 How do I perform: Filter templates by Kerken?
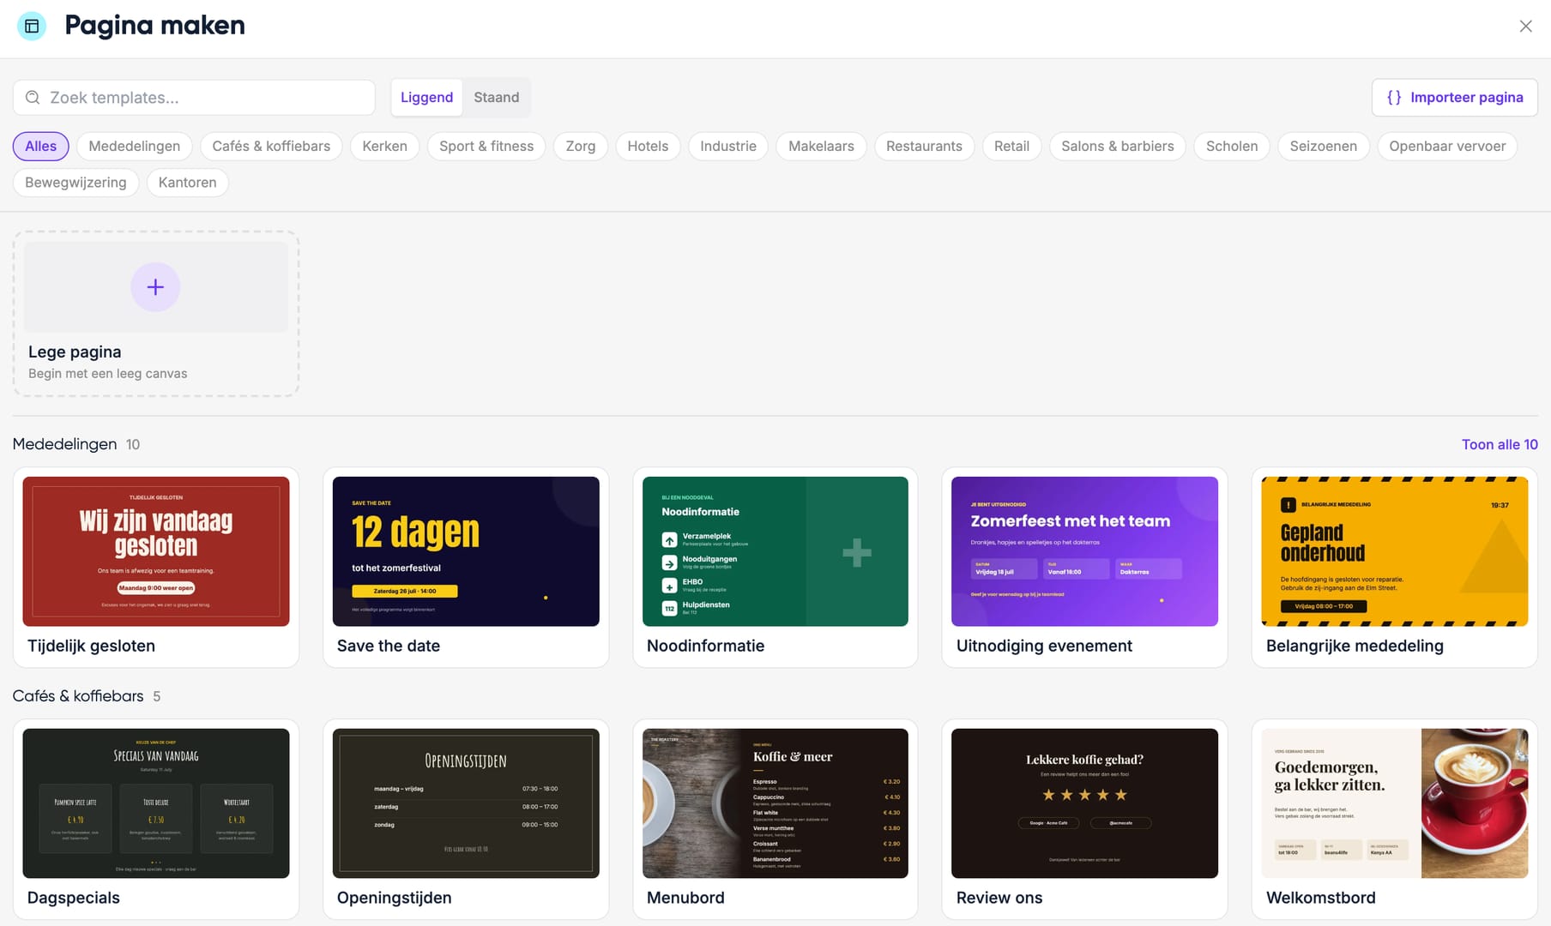(384, 147)
